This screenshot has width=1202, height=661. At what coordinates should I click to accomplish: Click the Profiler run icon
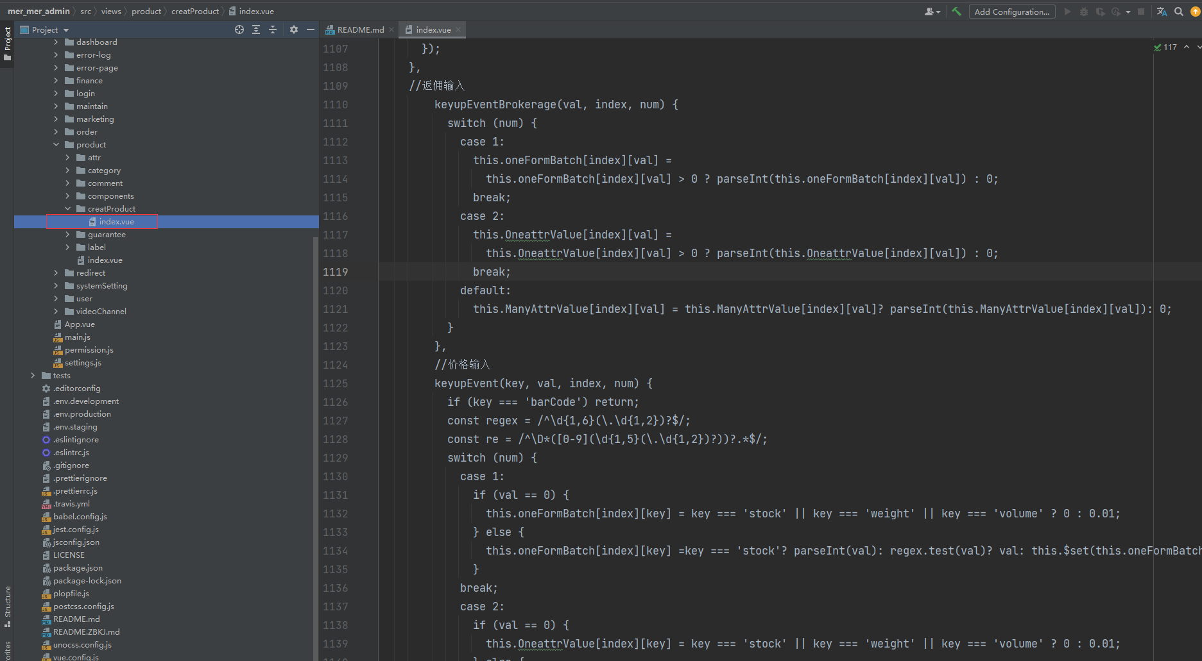click(x=1116, y=12)
